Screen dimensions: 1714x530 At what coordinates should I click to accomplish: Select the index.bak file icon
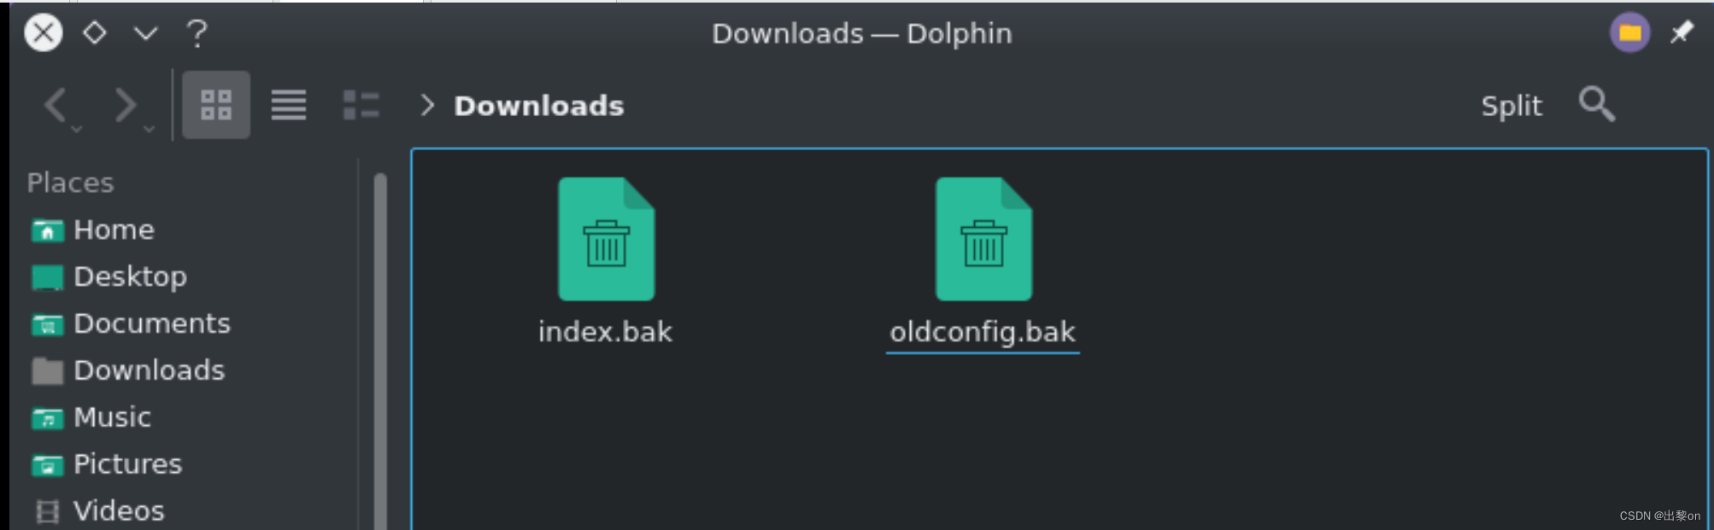pyautogui.click(x=606, y=239)
